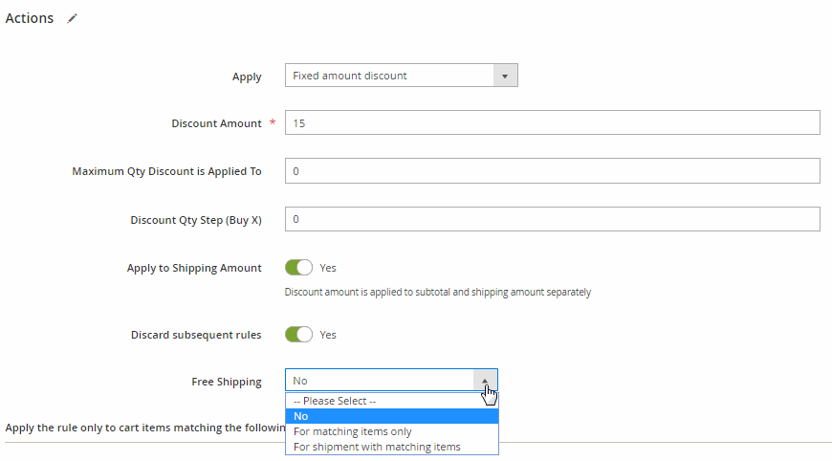Screen dimensions: 832x461
Task: Click into Maximum Qty Discount field
Action: [x=552, y=171]
